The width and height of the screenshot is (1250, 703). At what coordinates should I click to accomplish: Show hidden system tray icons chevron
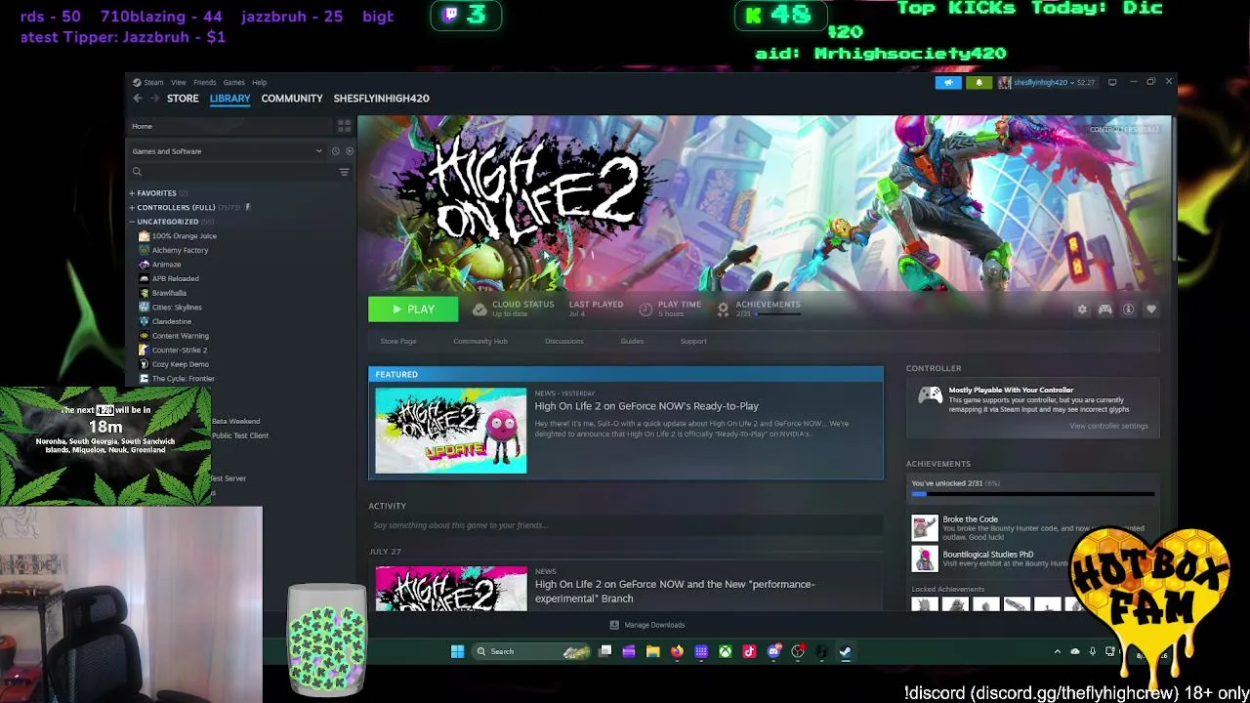pos(1057,651)
